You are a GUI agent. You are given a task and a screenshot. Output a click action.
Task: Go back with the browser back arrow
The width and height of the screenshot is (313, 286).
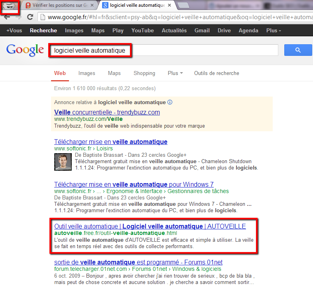(x=7, y=17)
